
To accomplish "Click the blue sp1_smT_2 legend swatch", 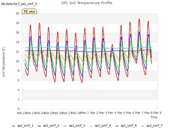I will pos(39,126).
